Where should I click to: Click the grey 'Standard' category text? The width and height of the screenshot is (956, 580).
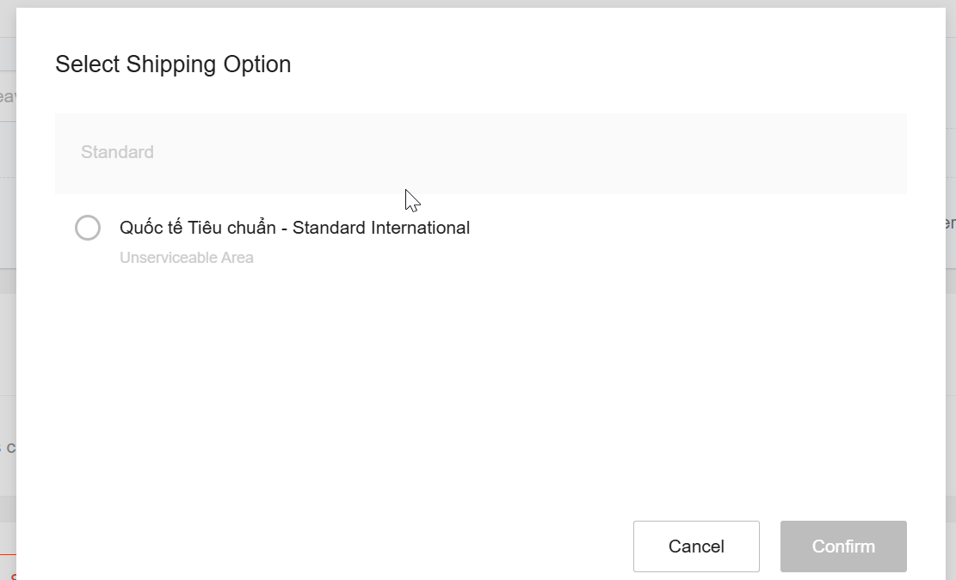tap(117, 152)
